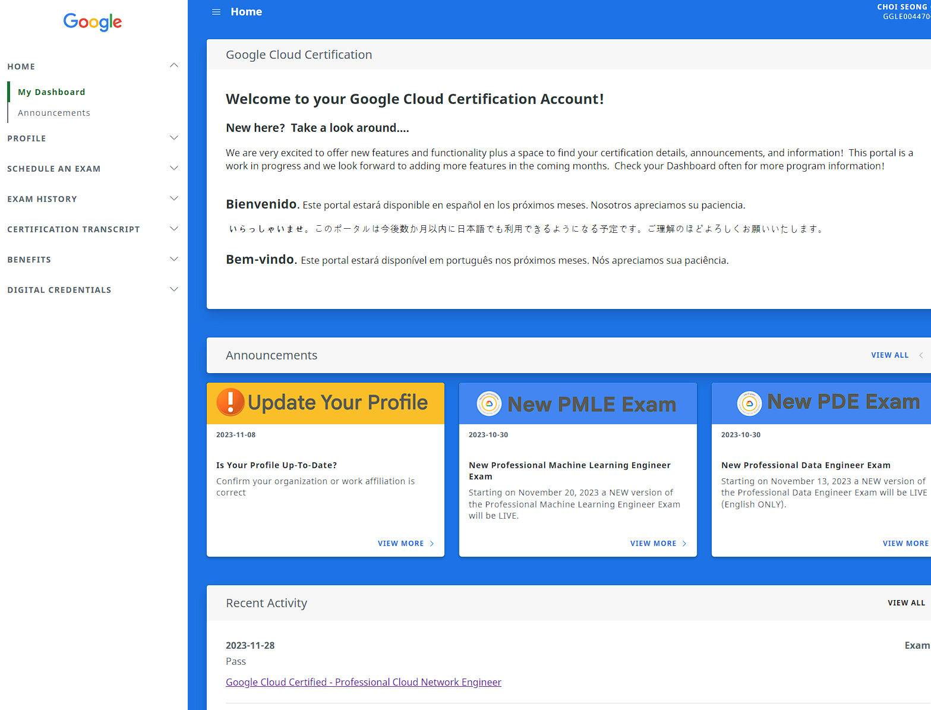931x710 pixels.
Task: Click the Recent Activity section title
Action: pos(266,603)
